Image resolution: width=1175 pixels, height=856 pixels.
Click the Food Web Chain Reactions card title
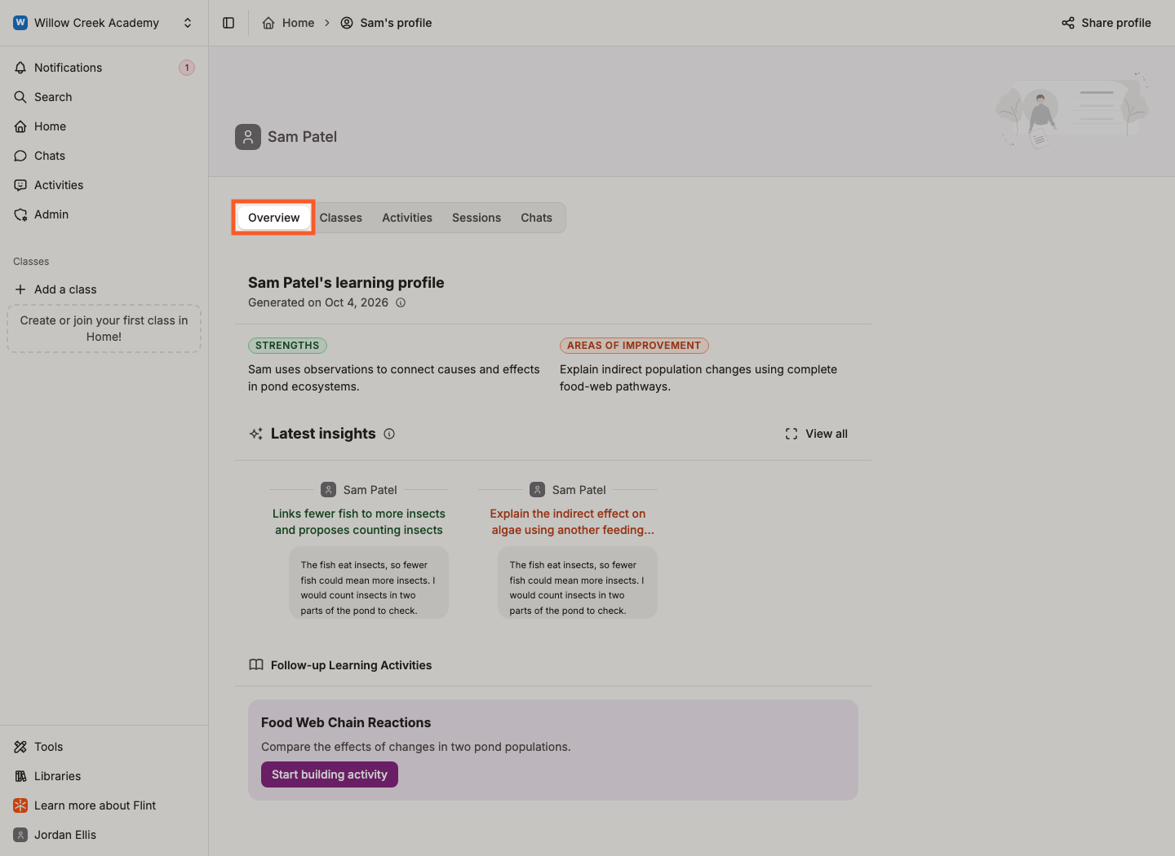[x=346, y=722]
